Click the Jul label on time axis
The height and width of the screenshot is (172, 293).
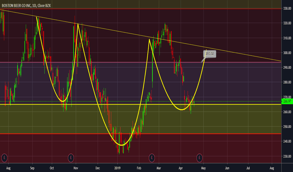coord(248,168)
